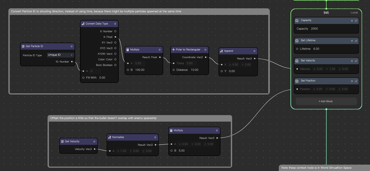Click calculator icon on Multiply node with B 5.00
The image size is (370, 171).
click(171, 130)
